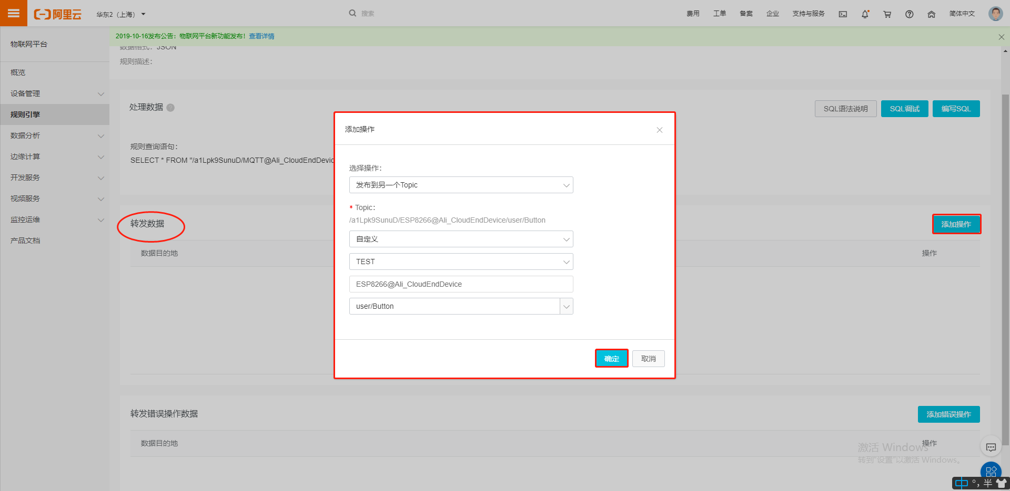Open the 查看详情 announcement link

pyautogui.click(x=261, y=36)
